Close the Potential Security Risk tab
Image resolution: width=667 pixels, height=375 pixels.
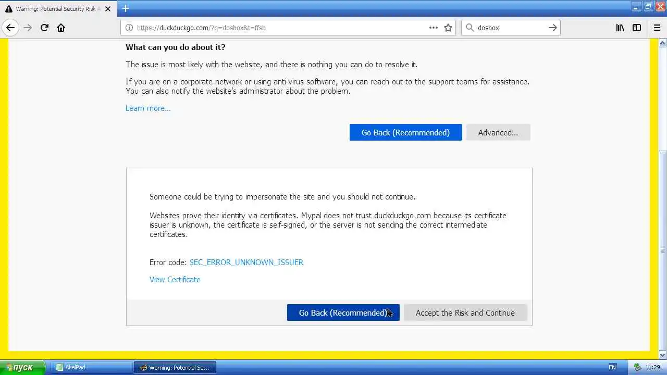(x=108, y=9)
